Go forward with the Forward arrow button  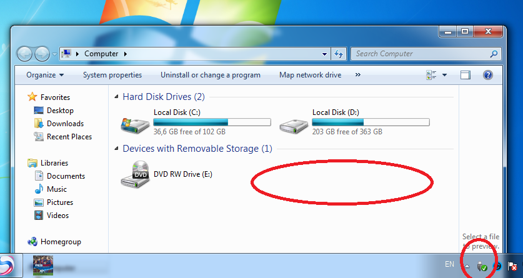[42, 54]
